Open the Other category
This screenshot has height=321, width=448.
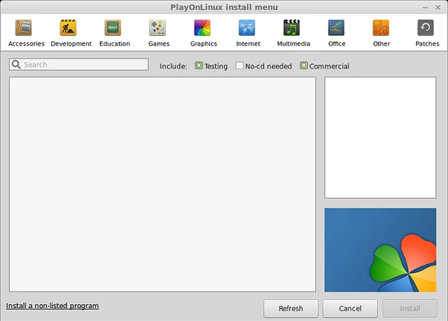coord(381,29)
